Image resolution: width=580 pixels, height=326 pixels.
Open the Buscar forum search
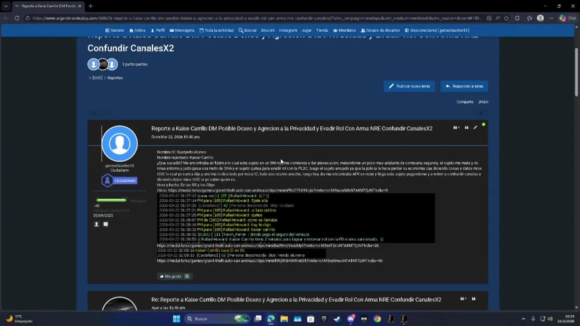pos(247,30)
